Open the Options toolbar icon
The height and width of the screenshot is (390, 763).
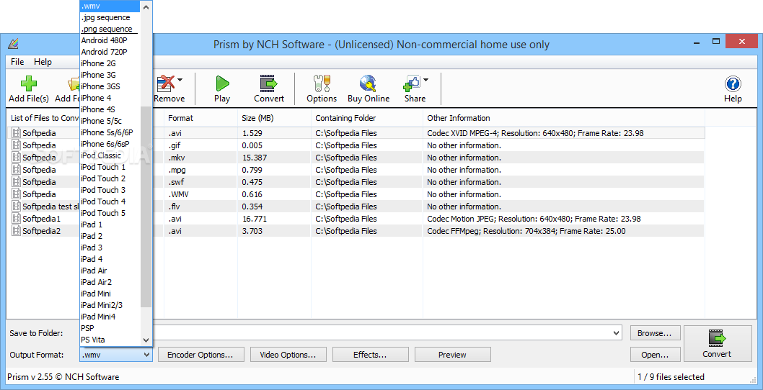(x=322, y=83)
